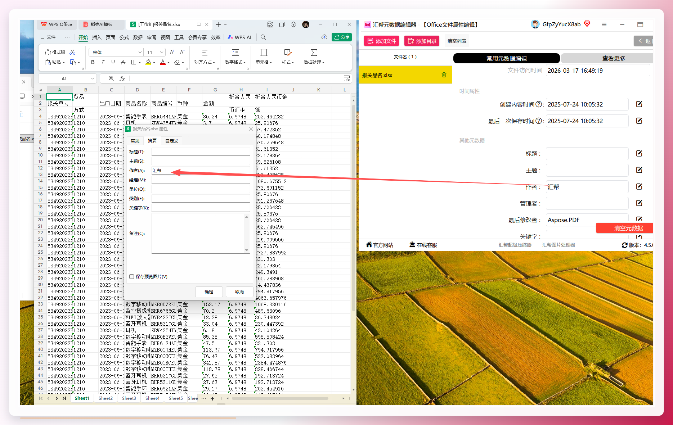Click the 汇帮超级压缩器 link
This screenshot has height=425, width=673.
click(x=515, y=245)
